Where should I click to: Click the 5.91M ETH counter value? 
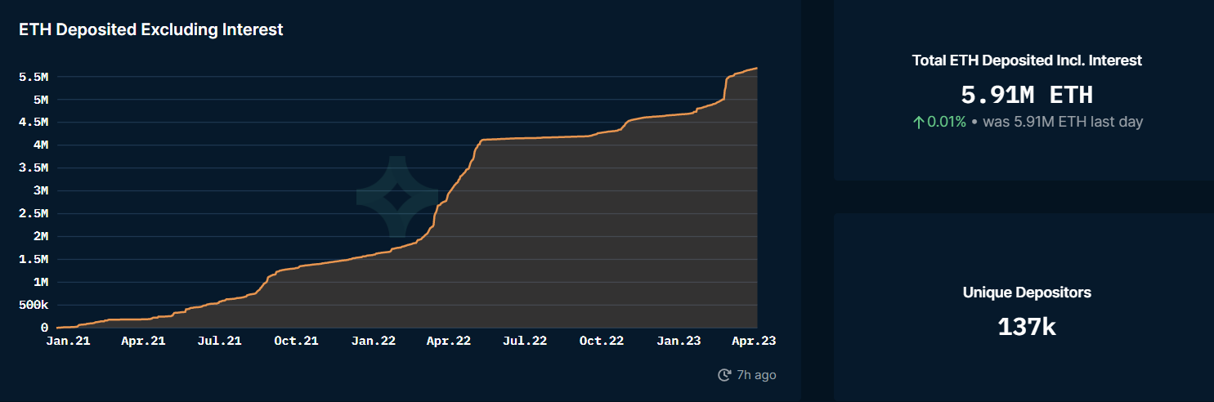coord(1027,95)
